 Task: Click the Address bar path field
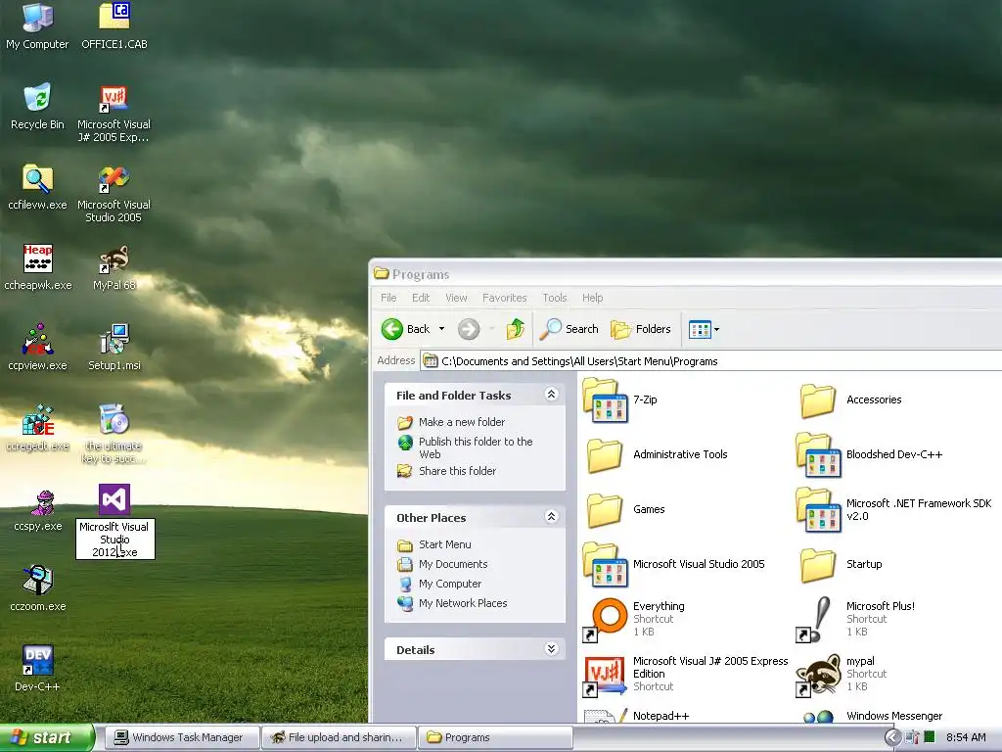711,361
